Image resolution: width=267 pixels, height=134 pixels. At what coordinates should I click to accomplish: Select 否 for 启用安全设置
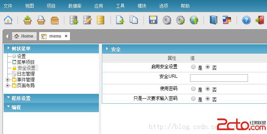208,67
